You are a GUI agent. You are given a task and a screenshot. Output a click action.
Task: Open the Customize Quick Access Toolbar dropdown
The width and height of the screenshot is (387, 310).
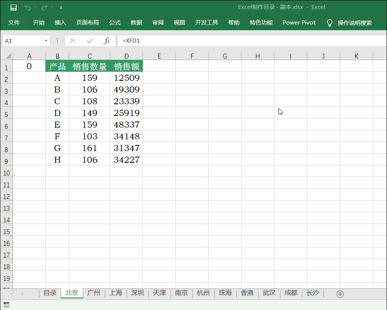(x=61, y=8)
